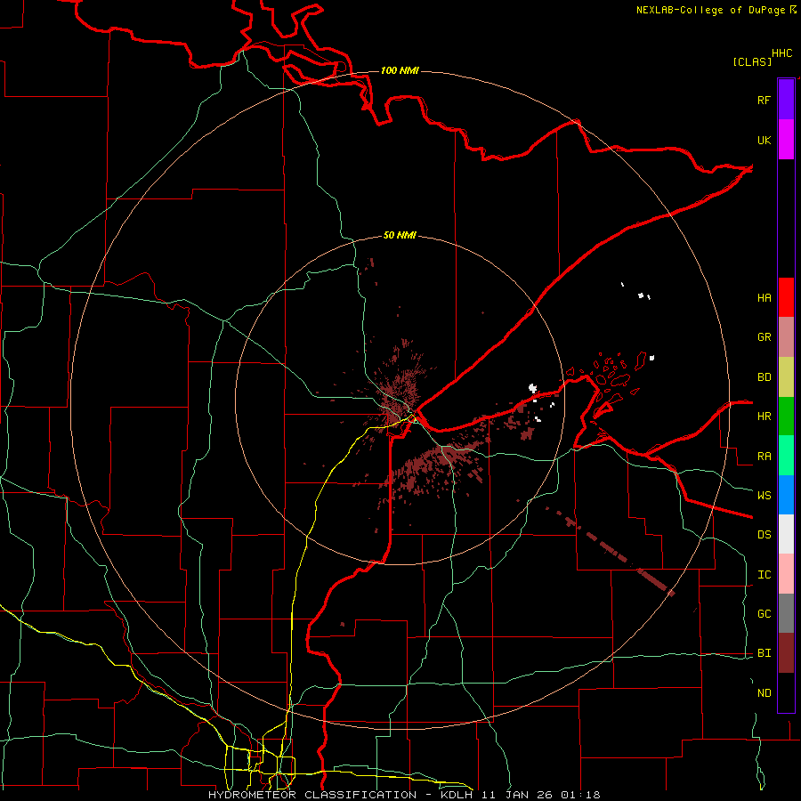Click the brown BI legend swatch
The image size is (801, 801).
(x=786, y=653)
